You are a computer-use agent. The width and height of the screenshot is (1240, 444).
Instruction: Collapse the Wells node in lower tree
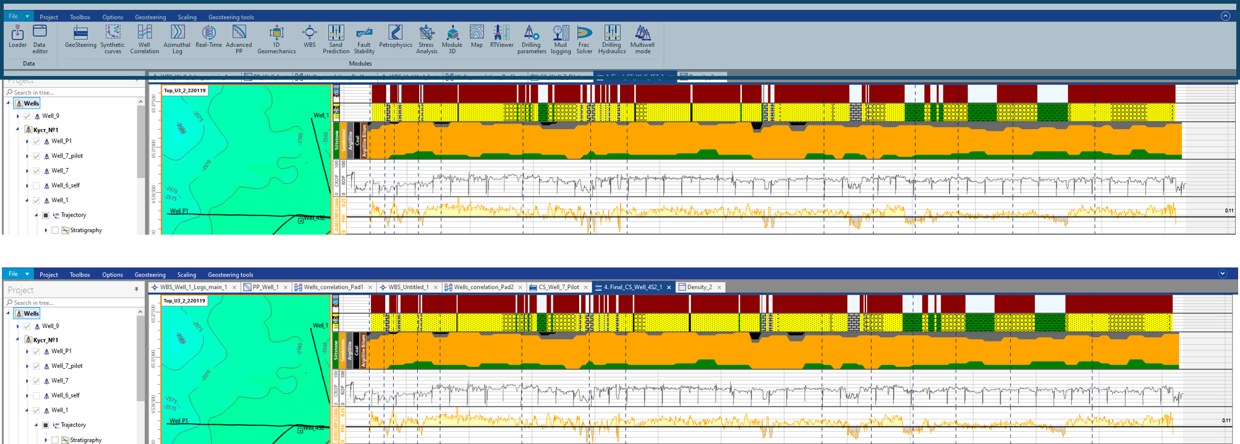point(8,314)
